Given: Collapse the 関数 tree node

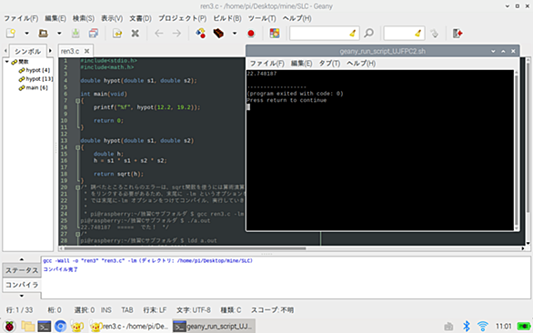Looking at the screenshot, I should pyautogui.click(x=6, y=62).
